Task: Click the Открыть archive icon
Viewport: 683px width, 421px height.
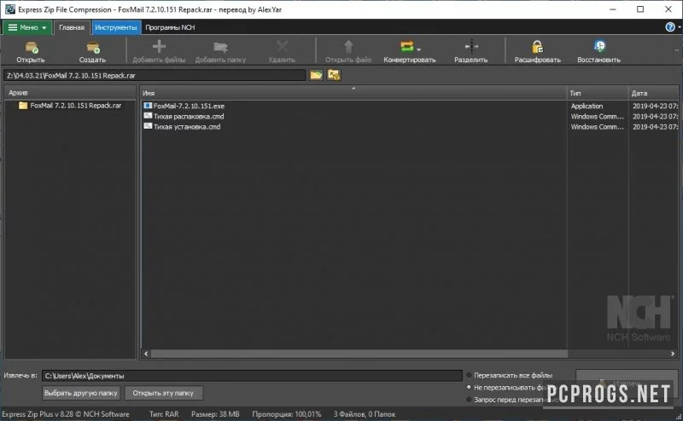Action: tap(32, 47)
